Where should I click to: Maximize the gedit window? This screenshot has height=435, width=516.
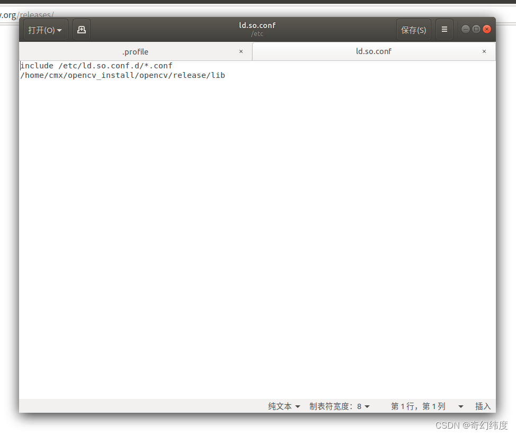(476, 29)
